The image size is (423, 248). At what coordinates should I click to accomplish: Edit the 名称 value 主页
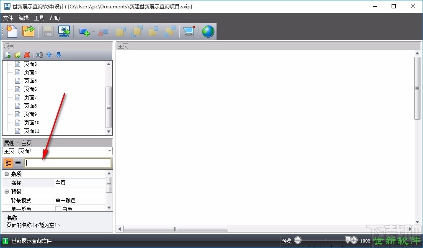click(x=80, y=183)
